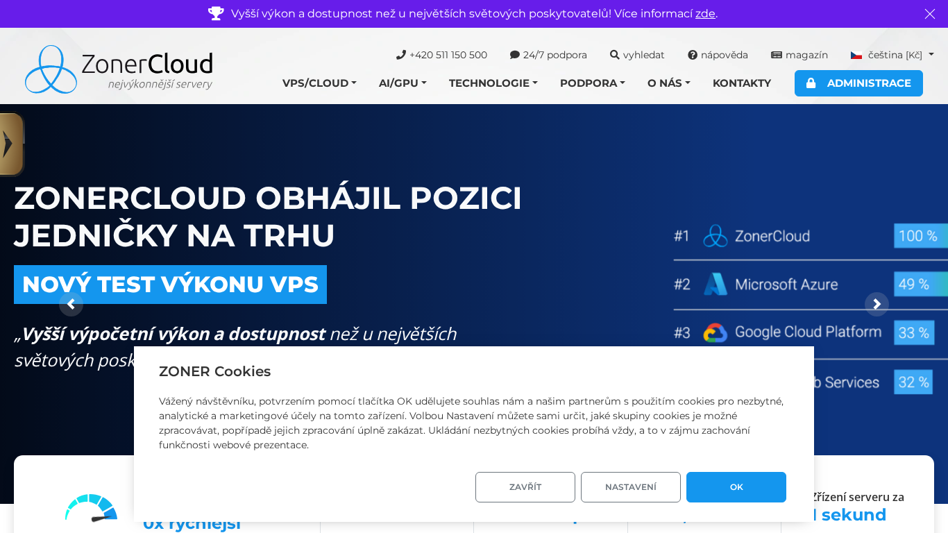Click the lock icon on the Administrace button

[x=811, y=83]
